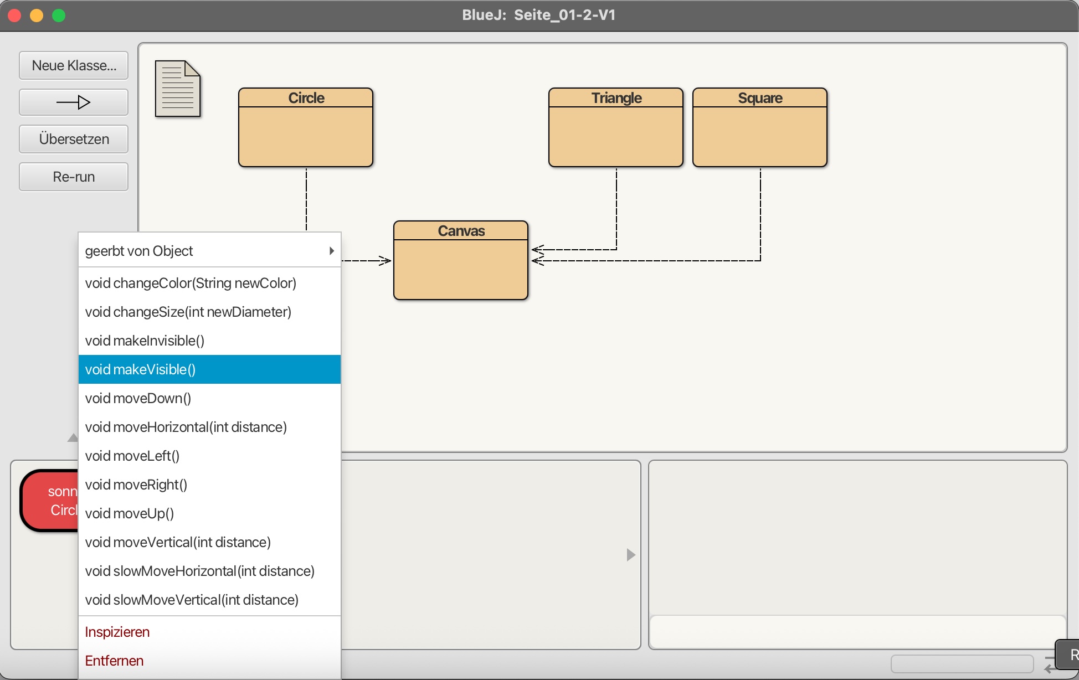Click Entfernen to remove the object
The image size is (1079, 680).
pyautogui.click(x=114, y=661)
